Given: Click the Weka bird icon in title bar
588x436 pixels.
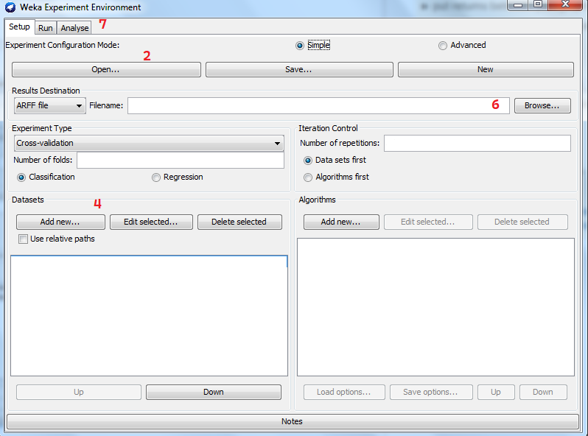Looking at the screenshot, I should point(10,7).
